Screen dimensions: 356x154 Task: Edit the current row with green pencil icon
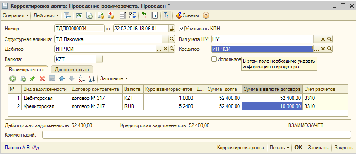33,78
